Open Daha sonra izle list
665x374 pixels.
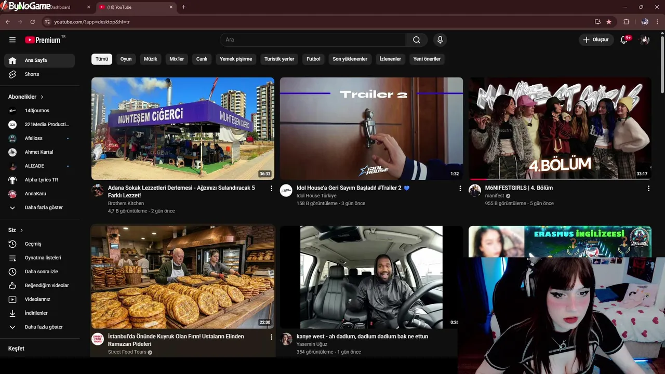[39, 272]
